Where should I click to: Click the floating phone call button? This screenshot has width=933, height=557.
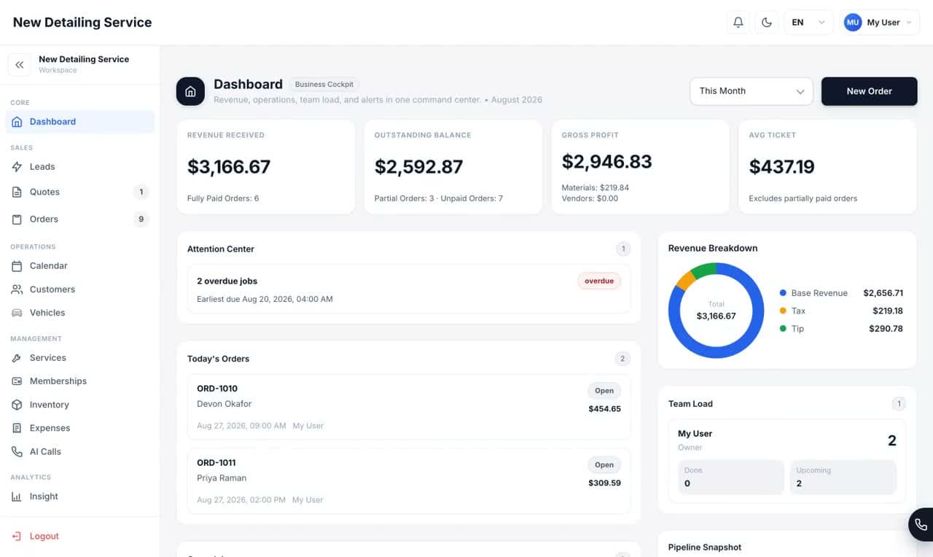pyautogui.click(x=921, y=524)
